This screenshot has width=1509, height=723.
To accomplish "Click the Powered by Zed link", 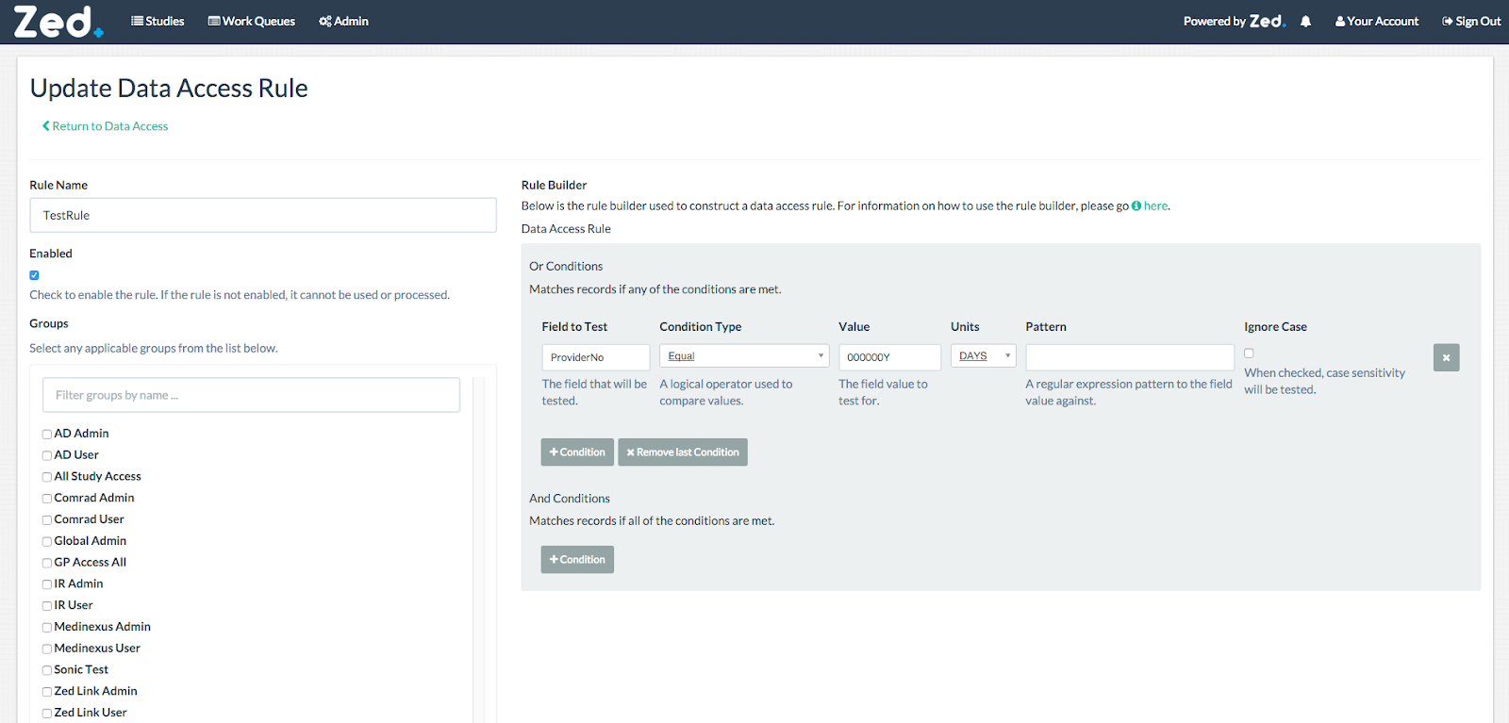I will click(x=1235, y=21).
